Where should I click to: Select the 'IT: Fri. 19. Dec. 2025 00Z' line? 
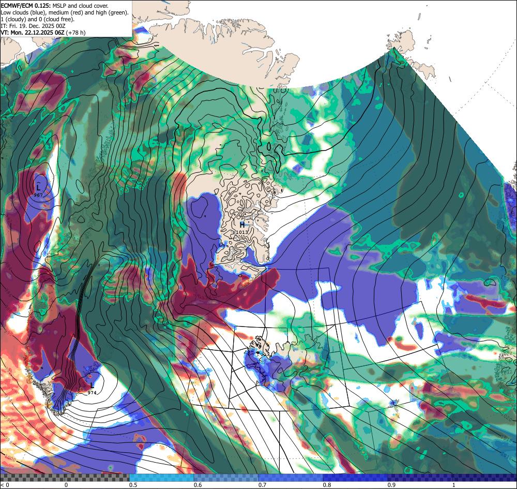pos(33,26)
